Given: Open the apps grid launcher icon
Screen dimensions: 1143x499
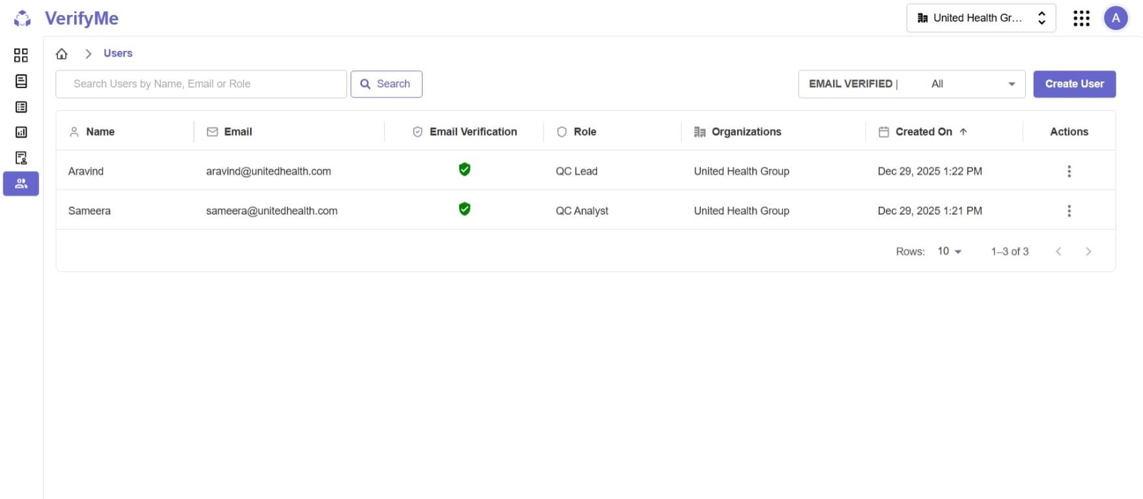Looking at the screenshot, I should click(x=1081, y=18).
